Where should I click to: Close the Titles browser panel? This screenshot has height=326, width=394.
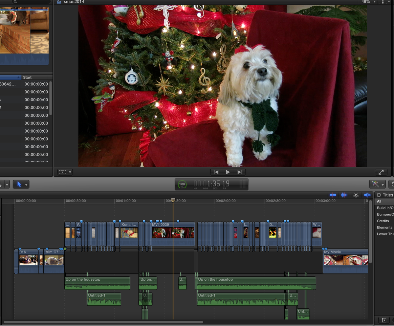pos(379,195)
